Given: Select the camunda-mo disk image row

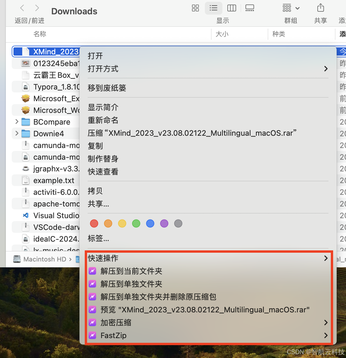Looking at the screenshot, I should pyautogui.click(x=46, y=157).
